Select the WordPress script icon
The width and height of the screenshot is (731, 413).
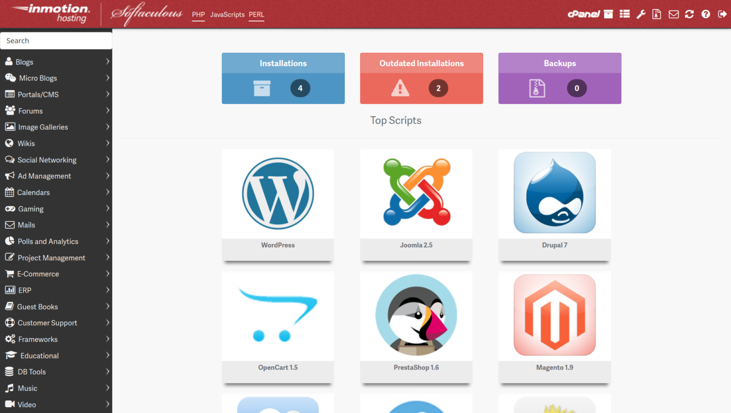pyautogui.click(x=277, y=193)
